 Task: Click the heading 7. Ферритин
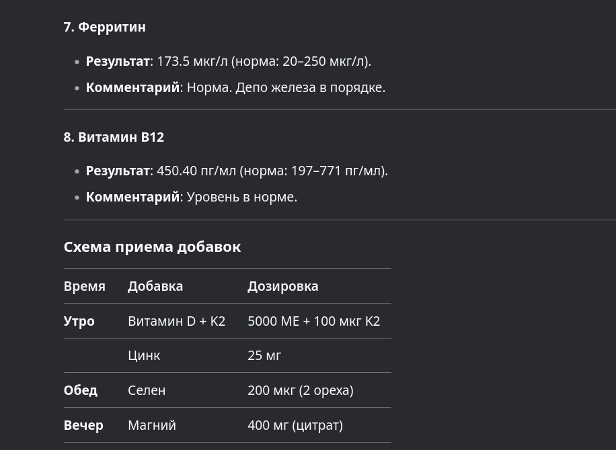(104, 27)
